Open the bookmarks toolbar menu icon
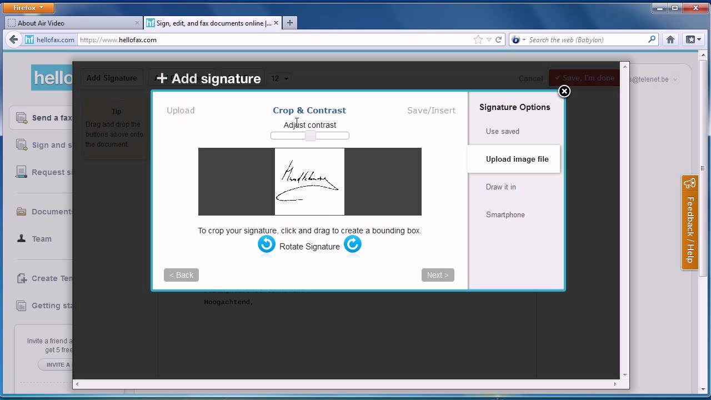Screen dimensions: 711x400 693,39
